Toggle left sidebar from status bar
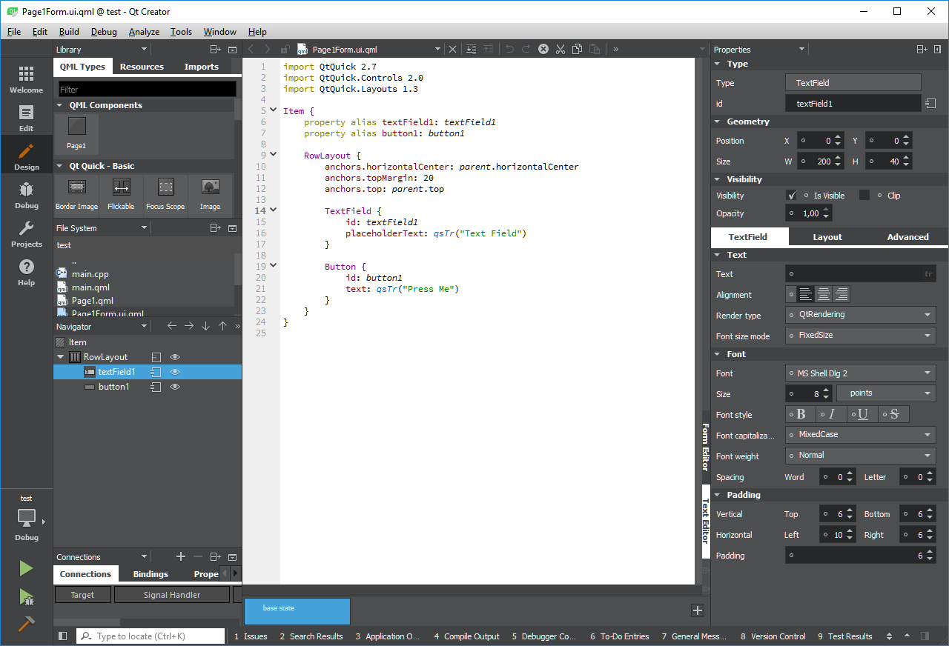This screenshot has height=646, width=949. point(62,636)
